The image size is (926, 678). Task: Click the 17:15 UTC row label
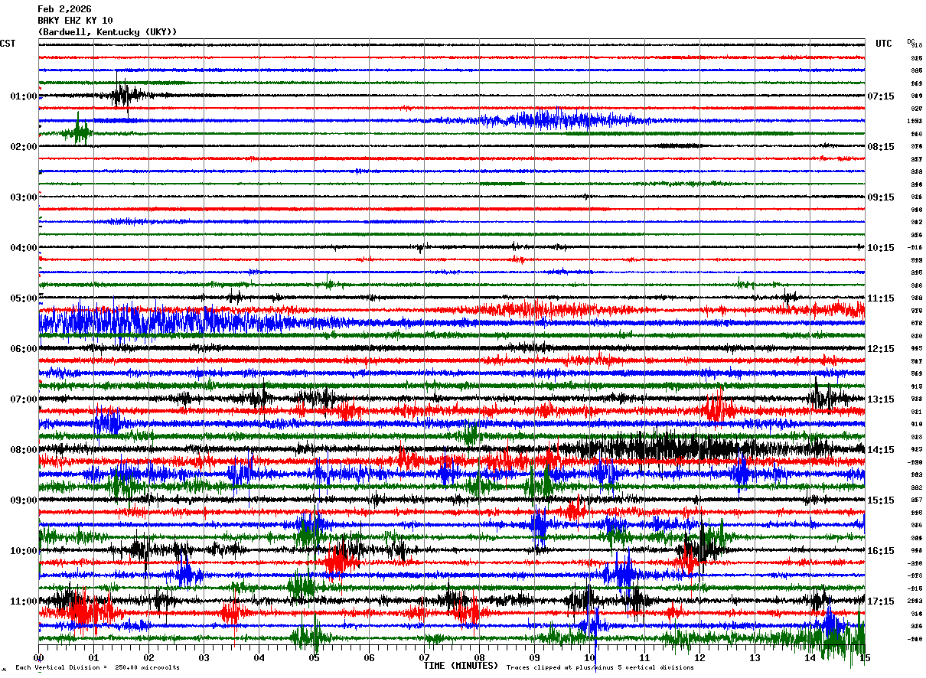(x=881, y=601)
